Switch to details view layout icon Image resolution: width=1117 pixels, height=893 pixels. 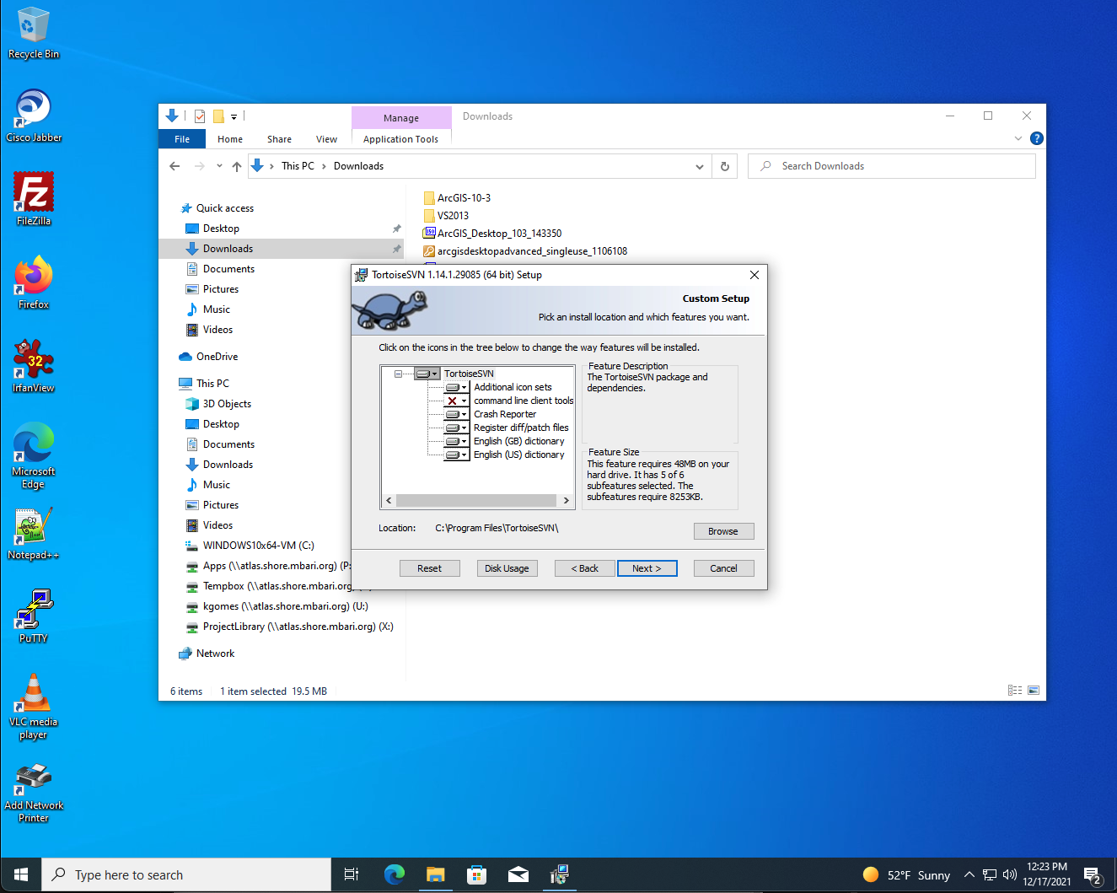1015,691
